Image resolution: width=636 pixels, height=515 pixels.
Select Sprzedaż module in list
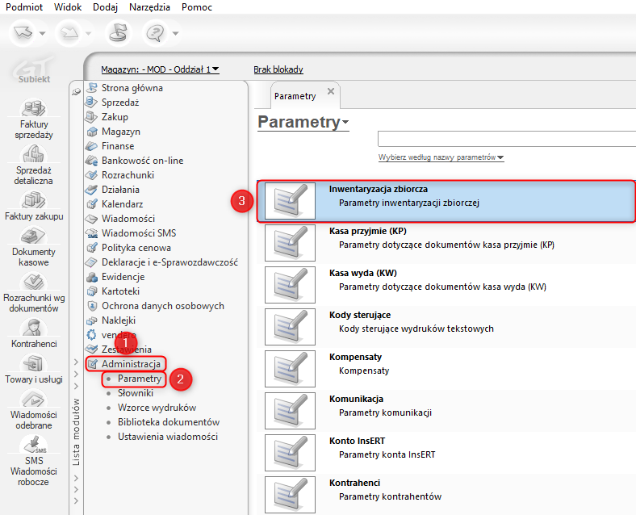120,103
